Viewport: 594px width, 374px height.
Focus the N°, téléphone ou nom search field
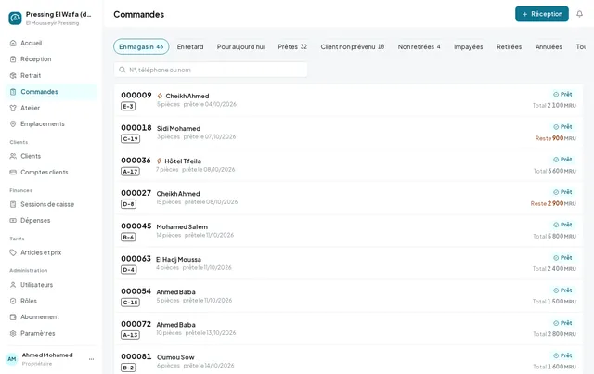click(x=211, y=70)
